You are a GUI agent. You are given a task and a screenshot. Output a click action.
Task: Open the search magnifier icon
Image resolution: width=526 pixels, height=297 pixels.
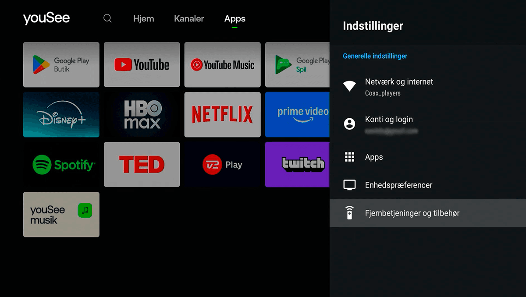[x=107, y=18]
